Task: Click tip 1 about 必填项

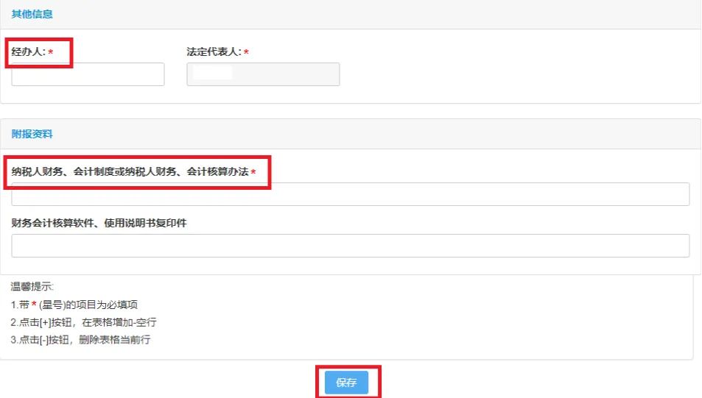Action: point(74,305)
